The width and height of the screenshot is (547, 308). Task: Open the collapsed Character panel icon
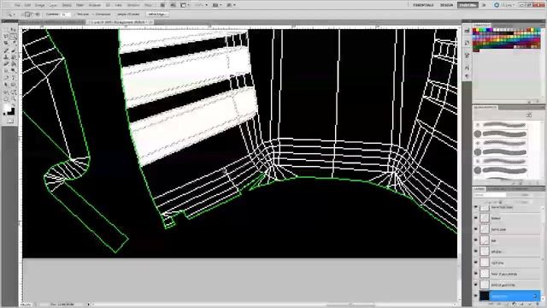(468, 67)
